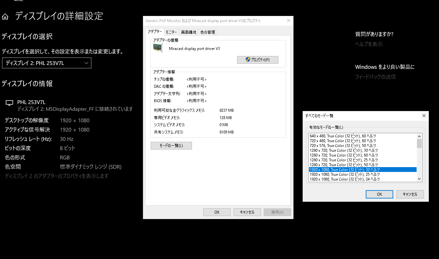Click the mode list scrollbar up arrow
The image size is (439, 259).
point(419,136)
